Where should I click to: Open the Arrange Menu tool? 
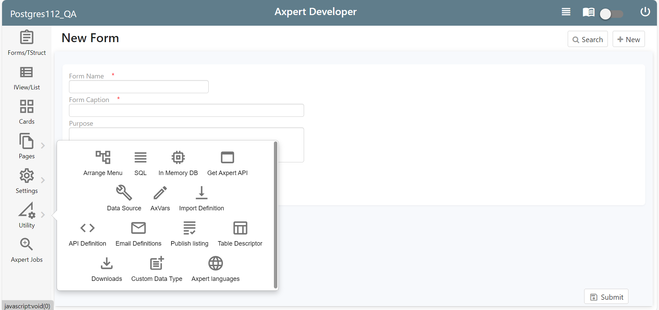coord(103,158)
